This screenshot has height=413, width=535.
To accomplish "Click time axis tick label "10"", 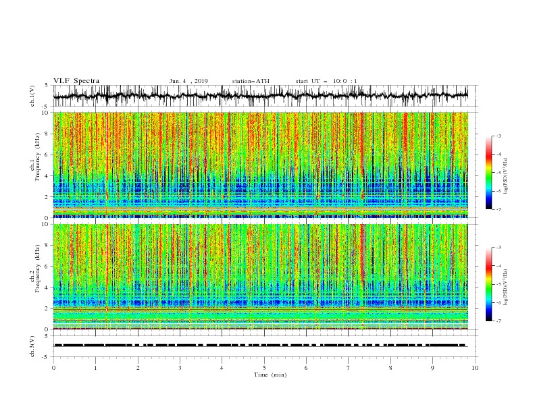I will [475, 368].
